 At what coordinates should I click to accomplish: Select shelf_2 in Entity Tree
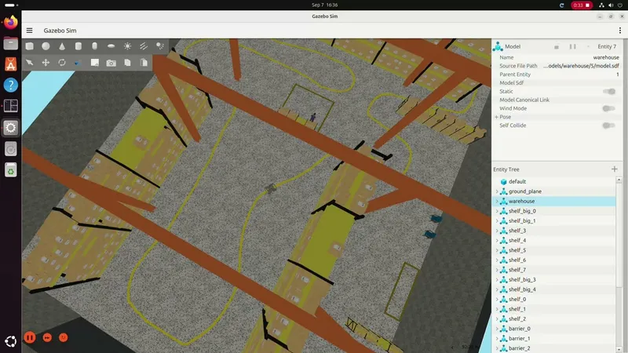click(x=554, y=319)
